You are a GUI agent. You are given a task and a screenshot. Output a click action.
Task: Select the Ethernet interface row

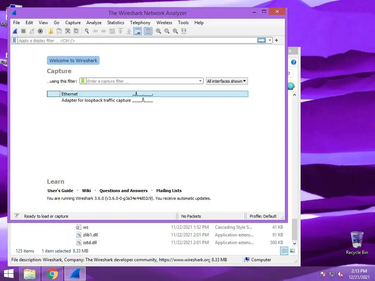148,94
